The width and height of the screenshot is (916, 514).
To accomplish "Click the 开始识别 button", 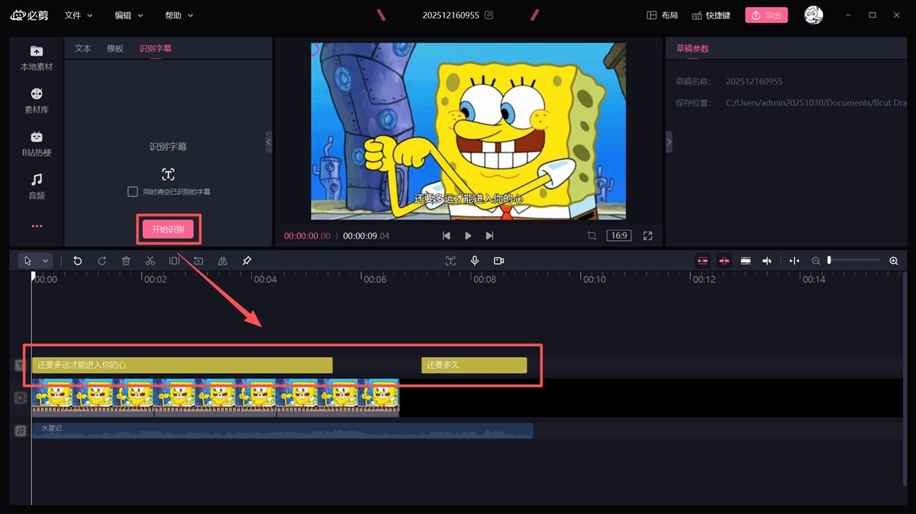I will coord(168,229).
